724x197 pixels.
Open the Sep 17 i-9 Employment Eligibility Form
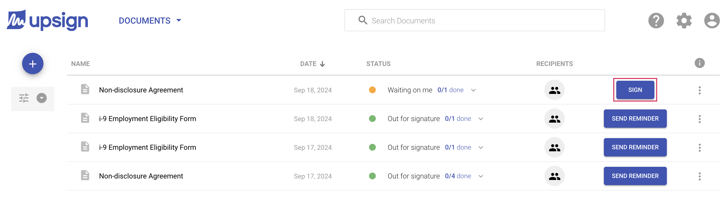click(147, 147)
